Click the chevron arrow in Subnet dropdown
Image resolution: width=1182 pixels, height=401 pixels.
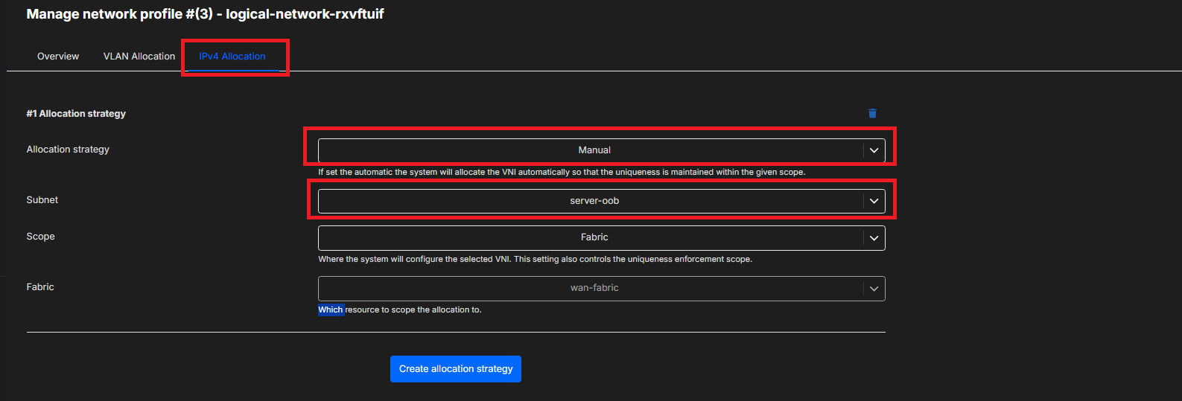coord(874,201)
